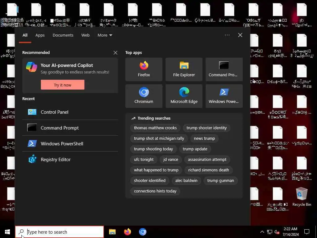Search trending 'trump shooting today'
317x238 pixels.
153,149
